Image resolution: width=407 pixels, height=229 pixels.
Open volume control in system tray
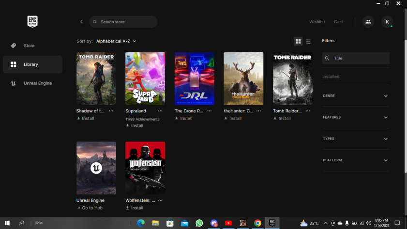(369, 223)
